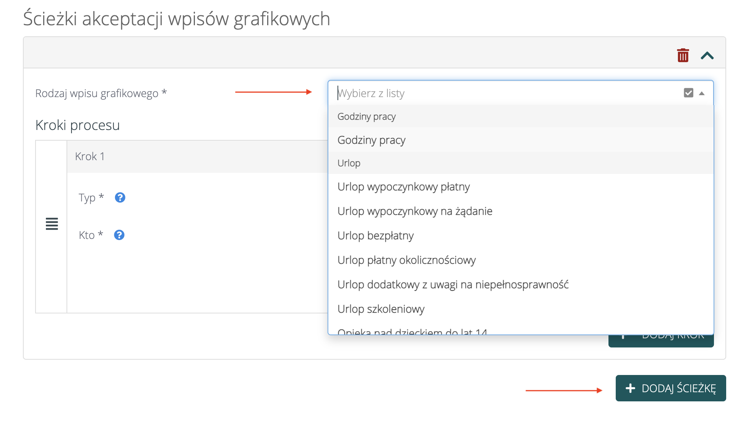This screenshot has height=422, width=743.
Task: Select Godziny pracy option
Action: (371, 140)
